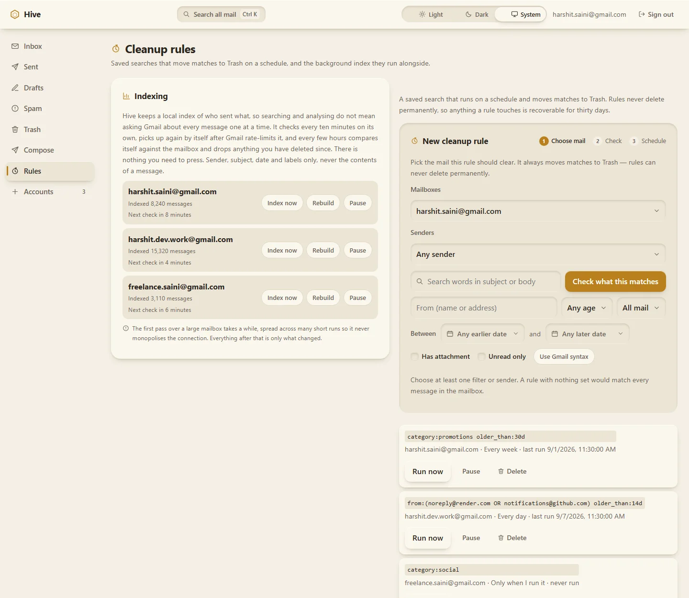
Task: Expand the Any sender dropdown
Action: (538, 254)
